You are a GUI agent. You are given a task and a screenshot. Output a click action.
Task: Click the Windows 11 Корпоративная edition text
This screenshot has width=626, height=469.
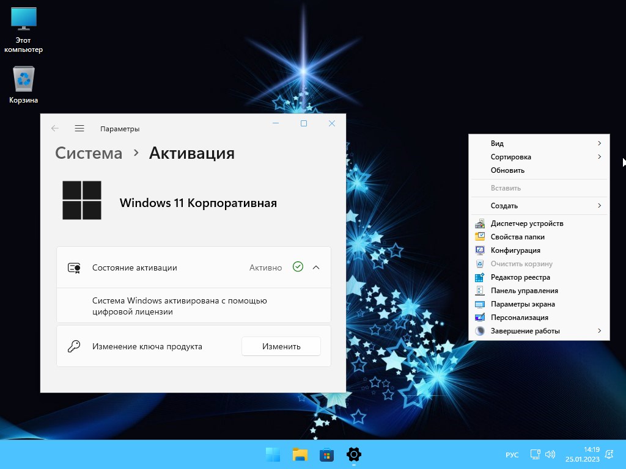click(198, 203)
